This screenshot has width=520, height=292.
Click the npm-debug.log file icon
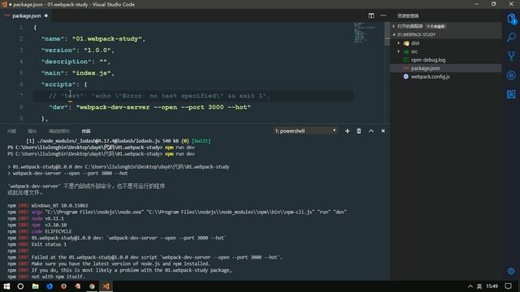click(406, 60)
